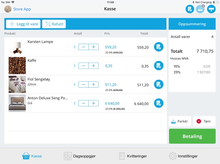Tap the Bluetooth status icon
Screen dimensions: 220x164
193,2
